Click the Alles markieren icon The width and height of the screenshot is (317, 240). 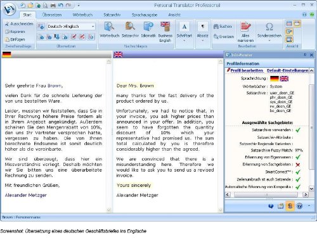[245, 27]
